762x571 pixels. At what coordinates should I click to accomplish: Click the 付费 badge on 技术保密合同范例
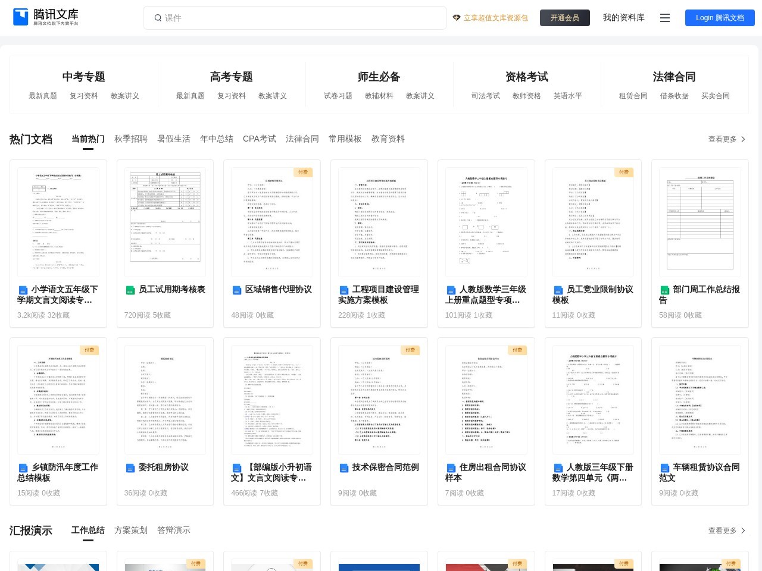click(x=410, y=350)
